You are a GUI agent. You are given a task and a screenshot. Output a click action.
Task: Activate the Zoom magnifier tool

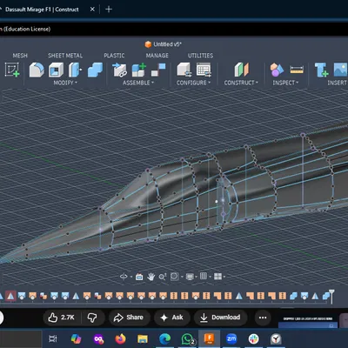163,277
